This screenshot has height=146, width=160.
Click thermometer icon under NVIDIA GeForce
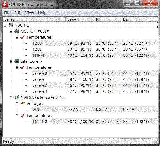pos(23,116)
